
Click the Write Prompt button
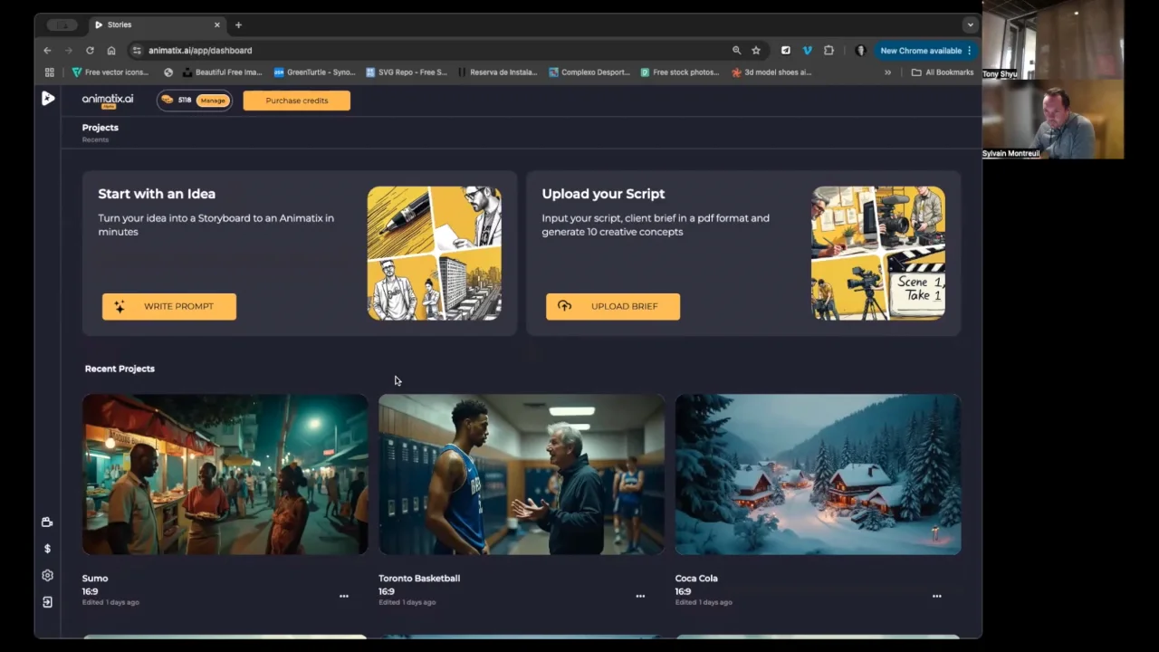pyautogui.click(x=169, y=306)
